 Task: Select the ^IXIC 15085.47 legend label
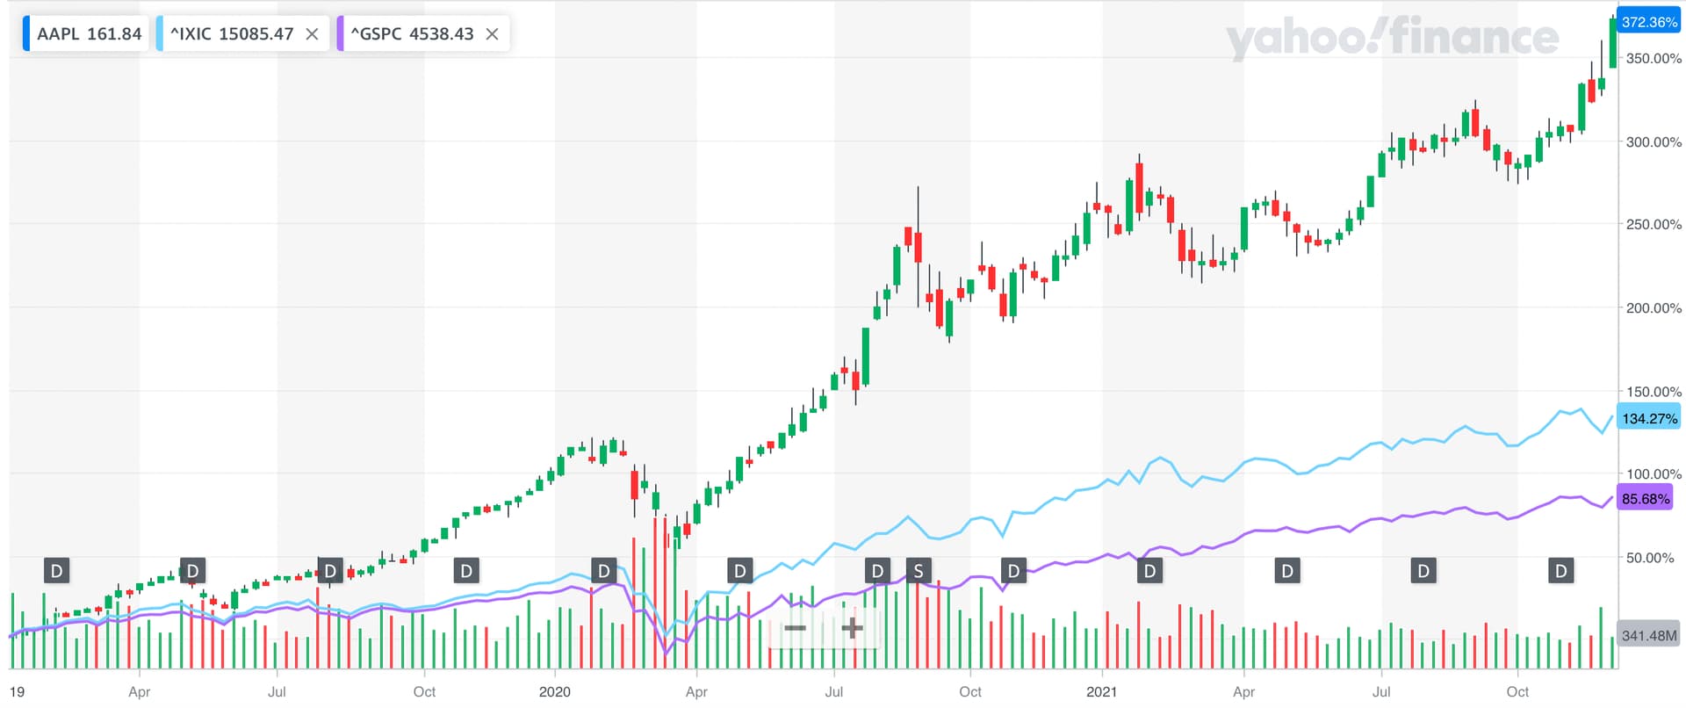click(x=232, y=34)
